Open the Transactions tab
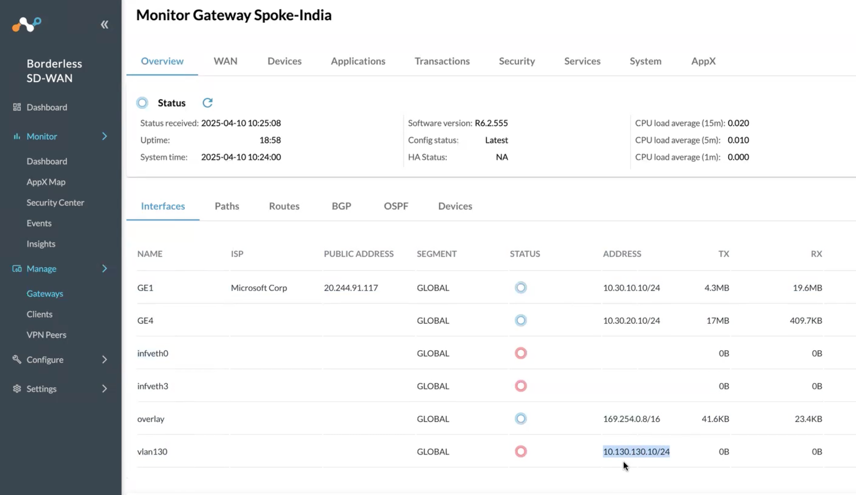The image size is (856, 495). pyautogui.click(x=442, y=61)
